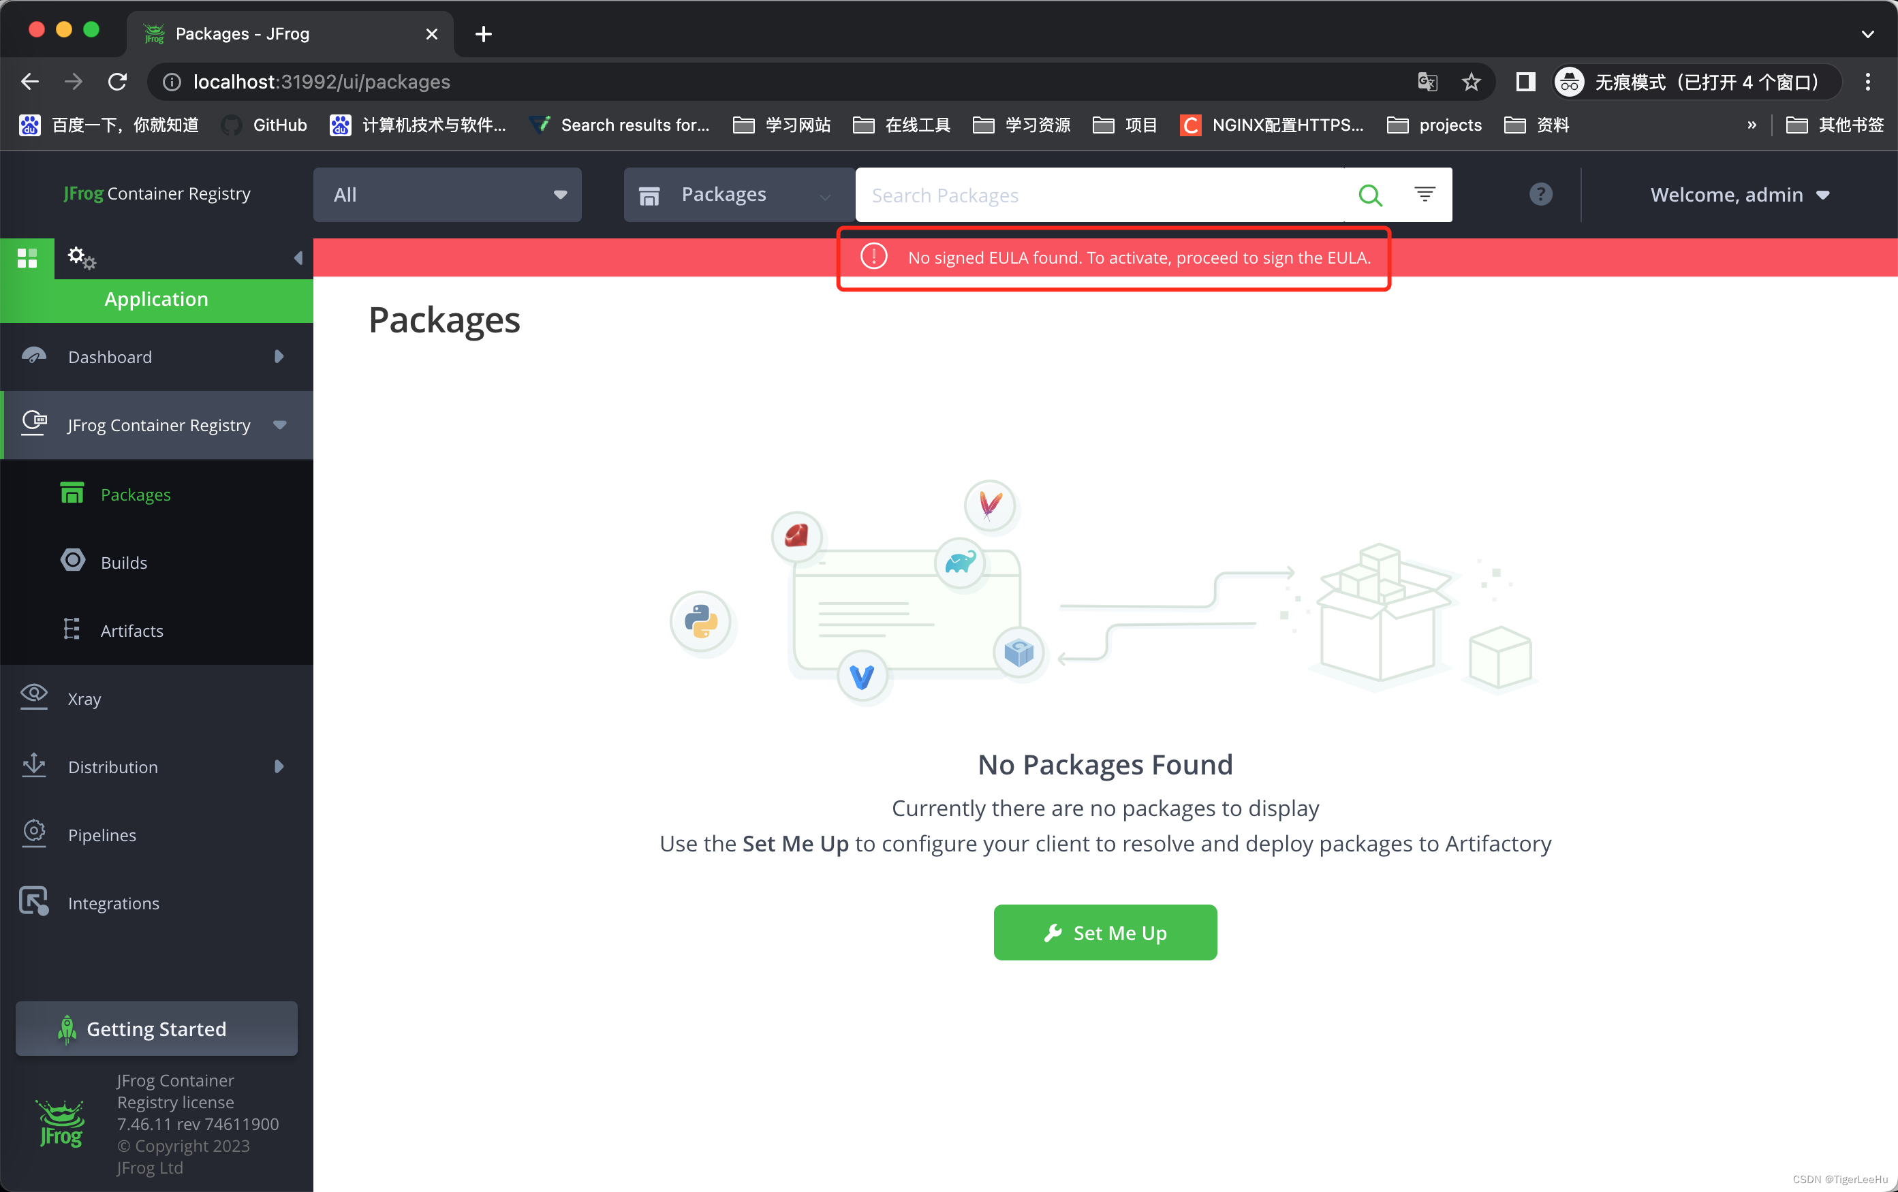This screenshot has width=1898, height=1192.
Task: Select the Application grid icon
Action: click(27, 257)
